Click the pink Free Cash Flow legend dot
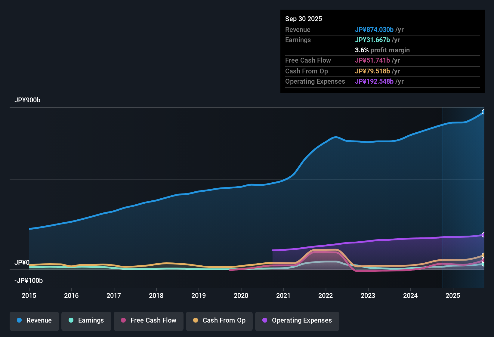This screenshot has width=494, height=337. [x=123, y=320]
